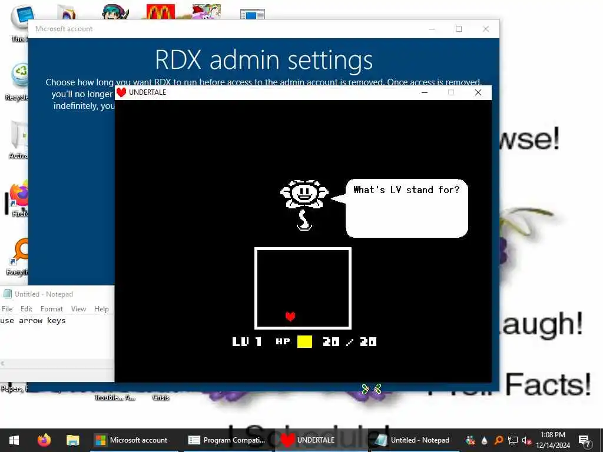Click the Notepad horizontal scrollbar left arrow

[3, 363]
